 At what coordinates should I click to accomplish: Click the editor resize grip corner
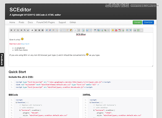pos(152,66)
